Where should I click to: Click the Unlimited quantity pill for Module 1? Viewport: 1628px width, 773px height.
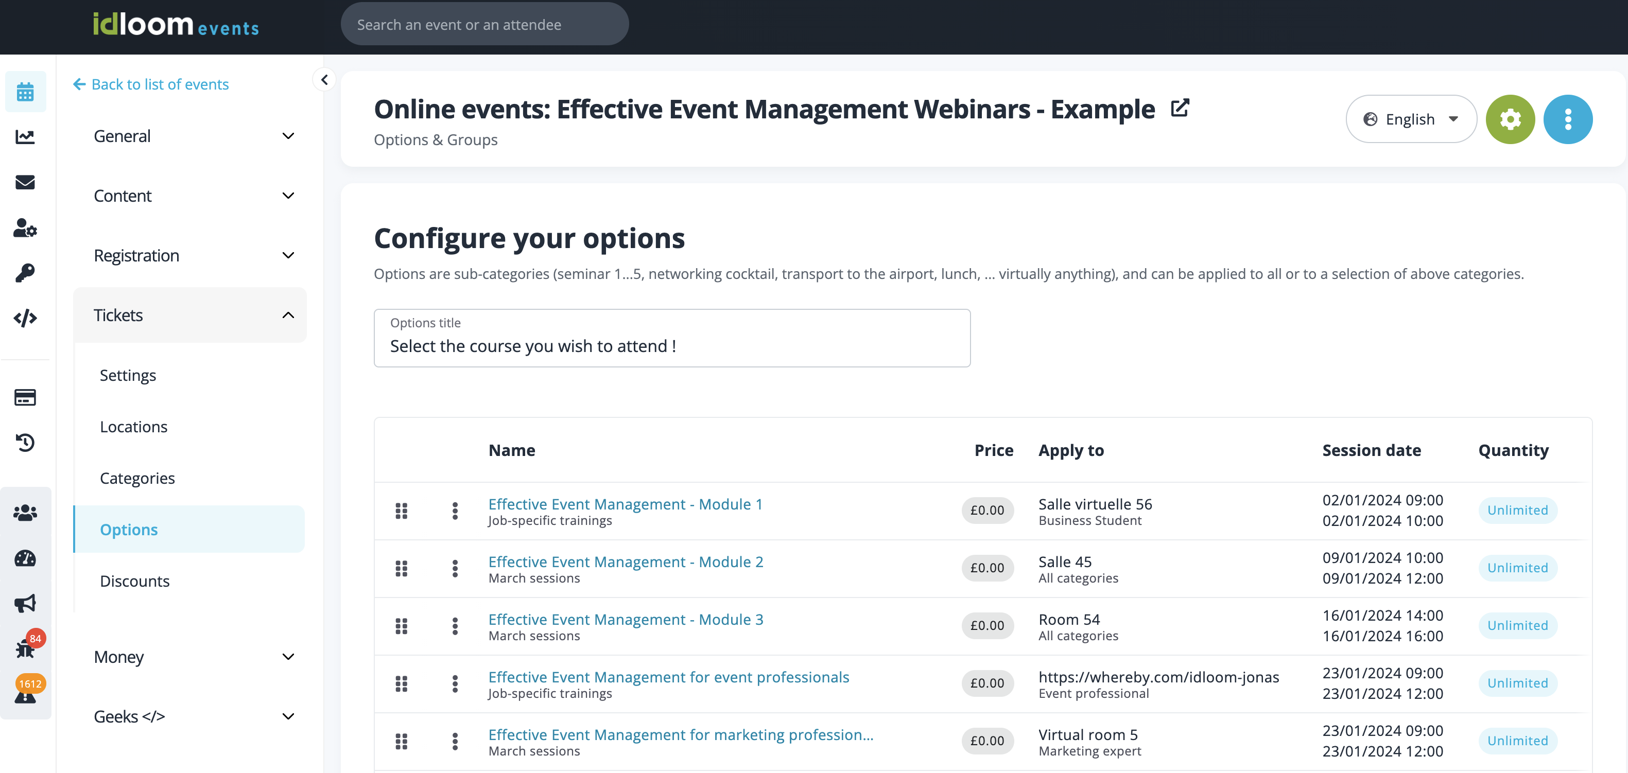(x=1518, y=511)
